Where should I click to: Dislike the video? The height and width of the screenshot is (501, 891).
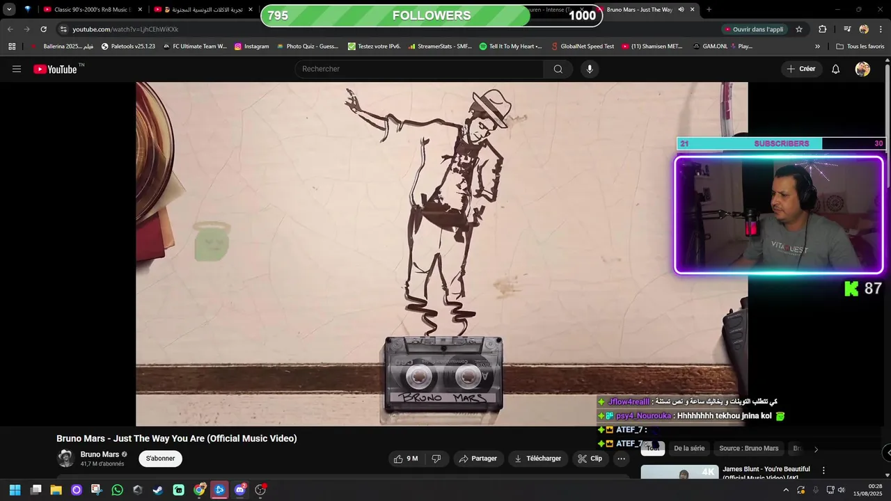[436, 459]
